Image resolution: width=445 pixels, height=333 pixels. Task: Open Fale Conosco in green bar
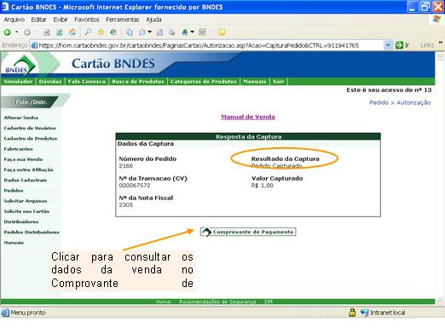[87, 82]
